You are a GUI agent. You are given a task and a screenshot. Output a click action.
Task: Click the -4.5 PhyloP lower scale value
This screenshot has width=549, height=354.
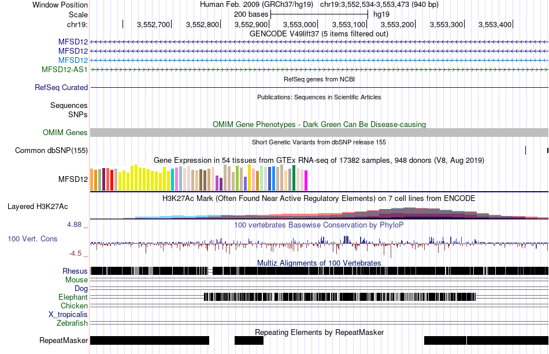point(75,254)
